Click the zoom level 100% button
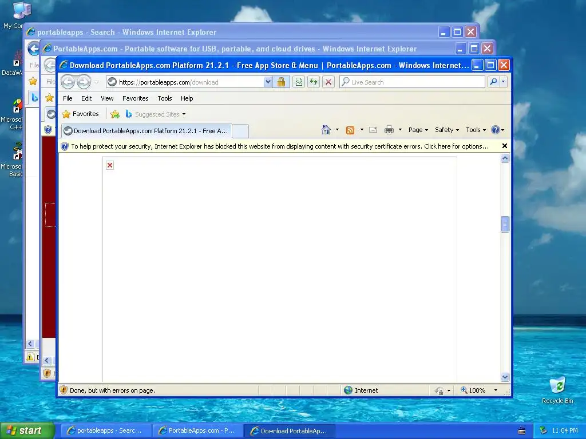 (x=473, y=390)
